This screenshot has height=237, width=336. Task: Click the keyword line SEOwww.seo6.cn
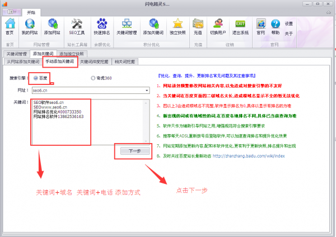50,107
